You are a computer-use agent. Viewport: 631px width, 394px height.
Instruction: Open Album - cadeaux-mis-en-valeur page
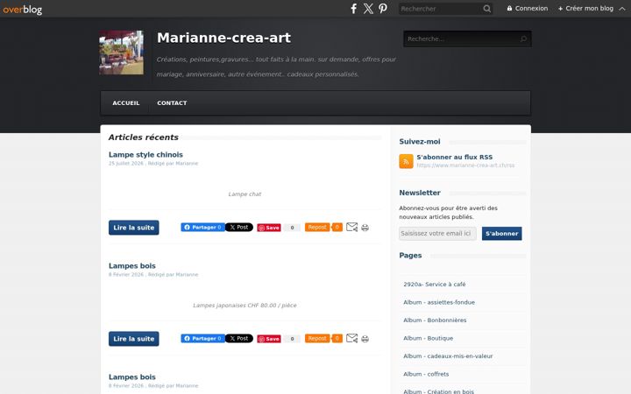[x=448, y=356]
